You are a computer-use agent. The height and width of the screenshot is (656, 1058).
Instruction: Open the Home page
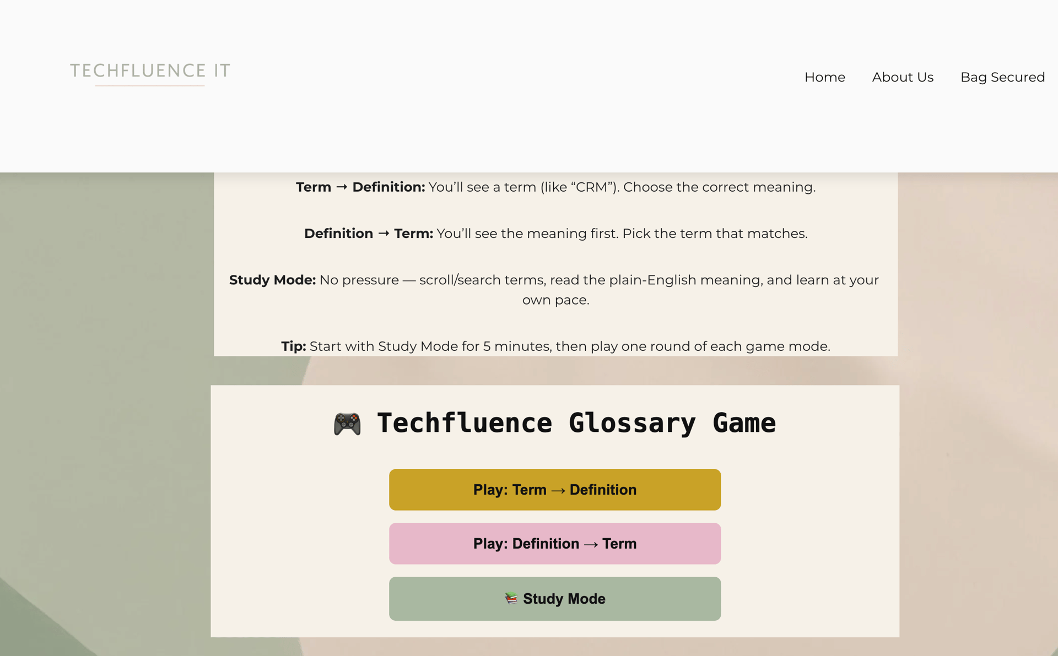824,77
